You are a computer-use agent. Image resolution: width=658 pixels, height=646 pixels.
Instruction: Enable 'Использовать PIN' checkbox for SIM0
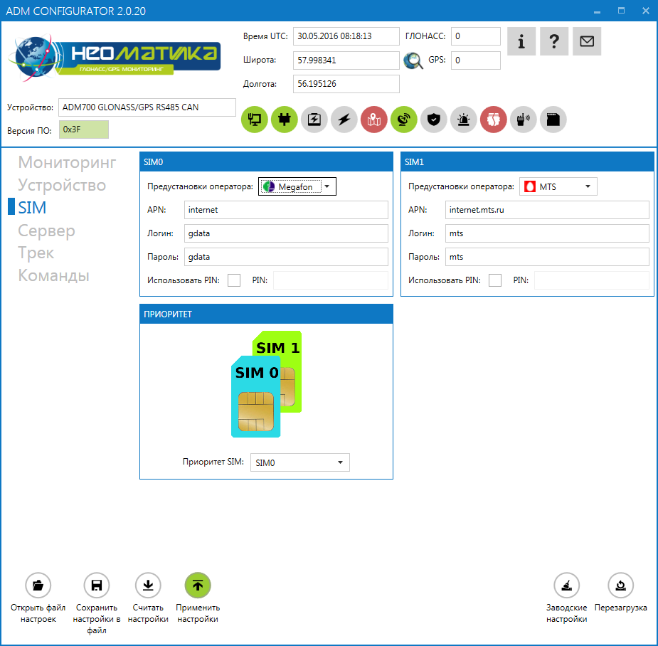coord(234,280)
